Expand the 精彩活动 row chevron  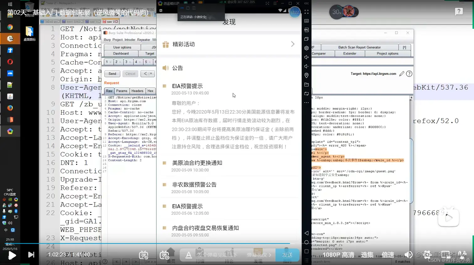tap(292, 44)
